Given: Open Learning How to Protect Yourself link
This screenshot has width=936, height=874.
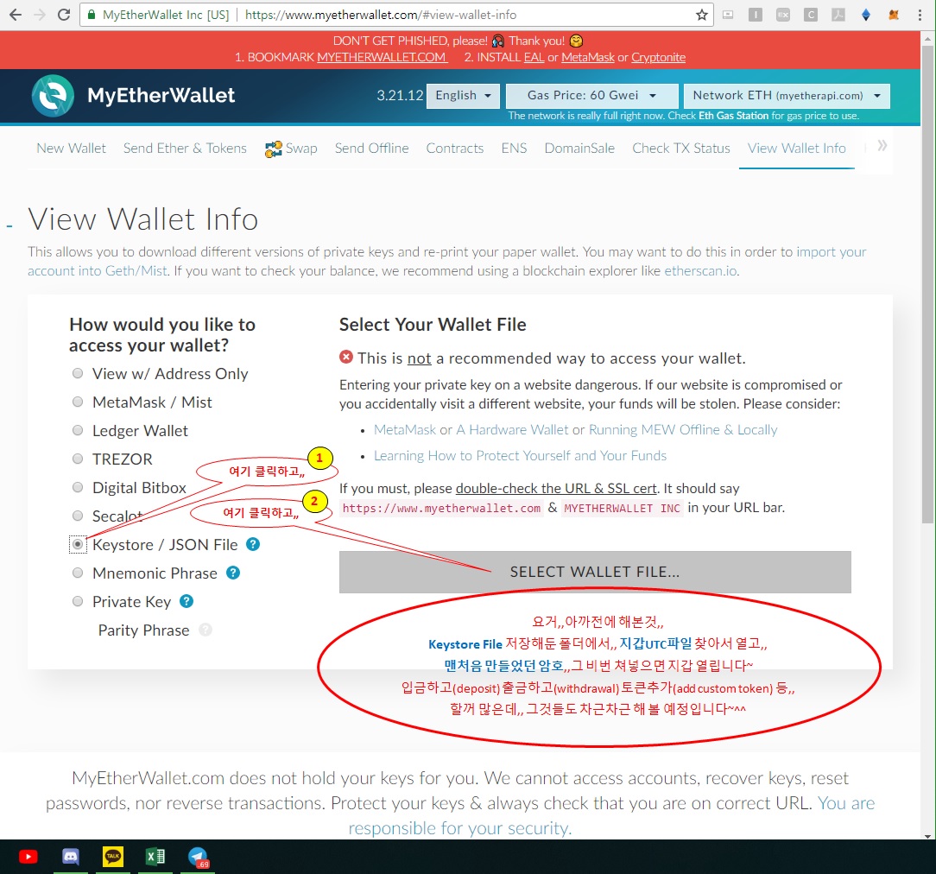Looking at the screenshot, I should click(x=520, y=456).
